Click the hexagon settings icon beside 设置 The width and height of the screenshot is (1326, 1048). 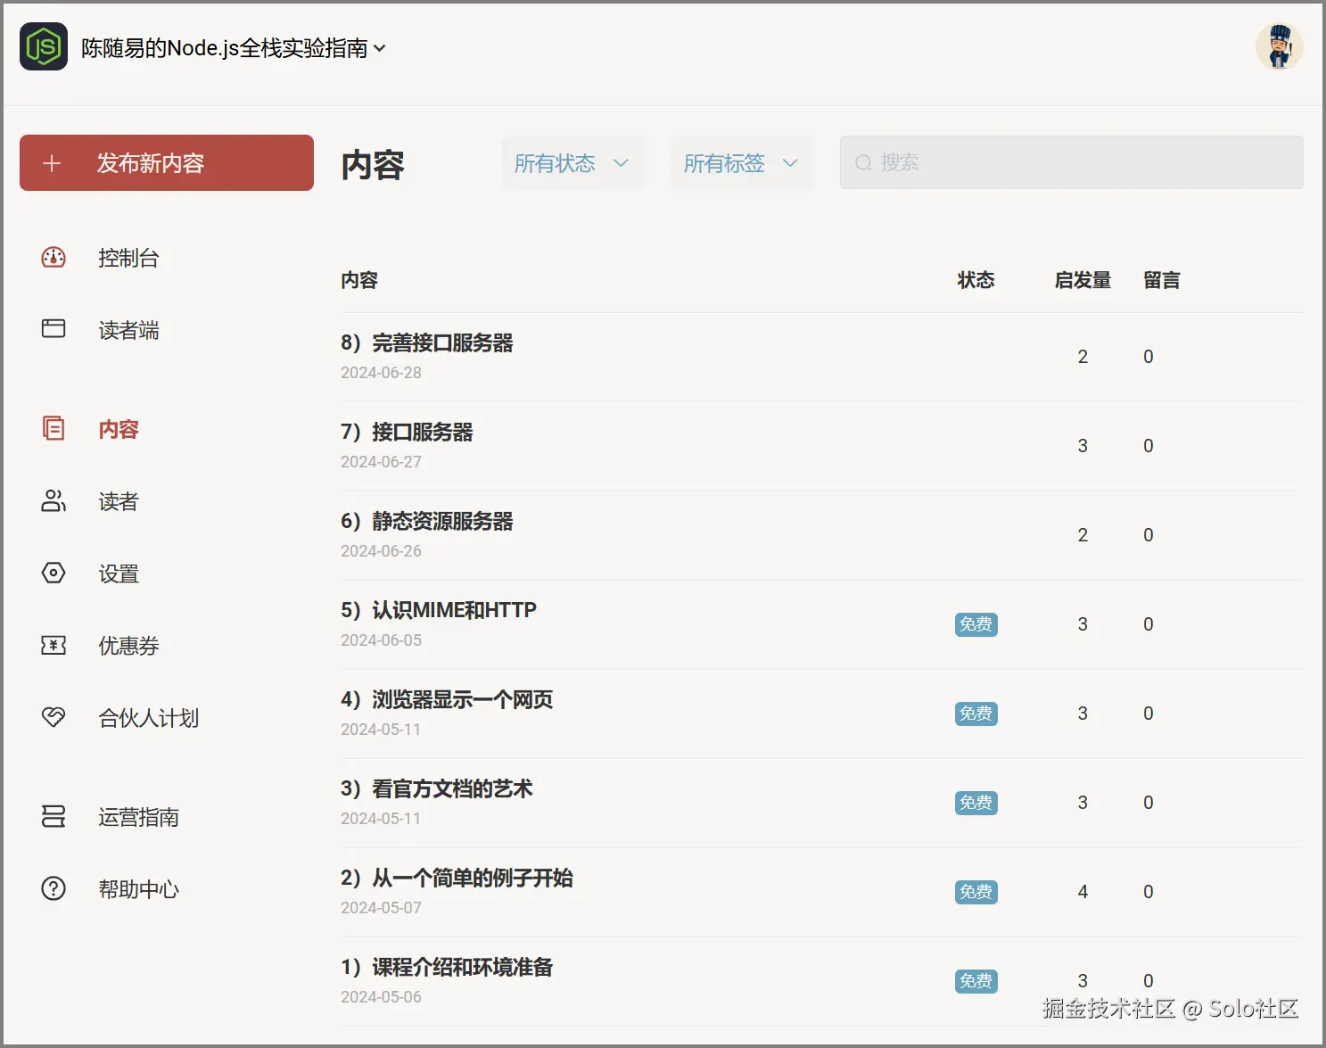(x=54, y=573)
